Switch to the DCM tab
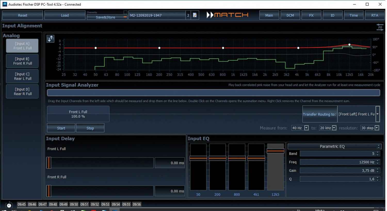387x211 pixels. 290,15
